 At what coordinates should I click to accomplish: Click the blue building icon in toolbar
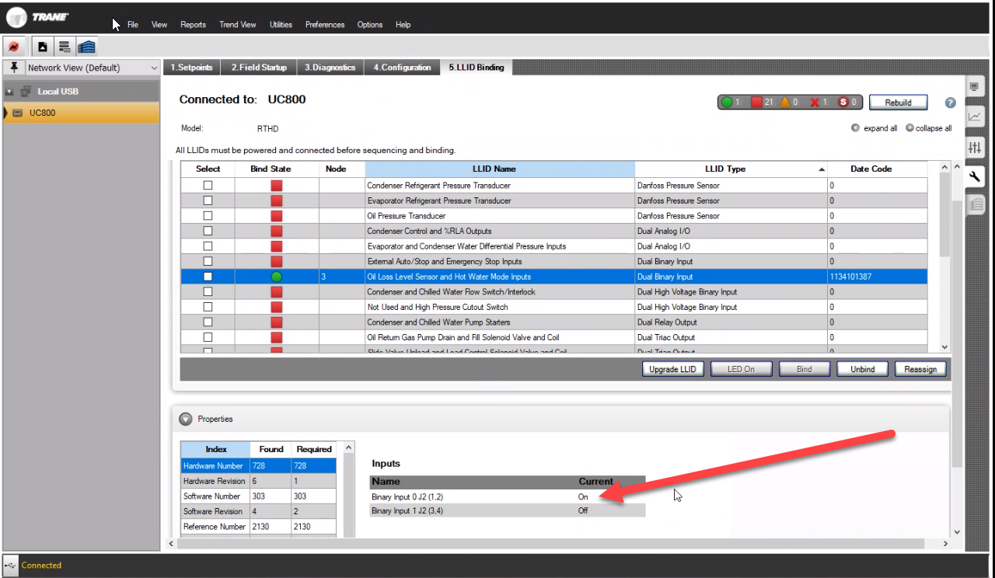click(x=86, y=47)
